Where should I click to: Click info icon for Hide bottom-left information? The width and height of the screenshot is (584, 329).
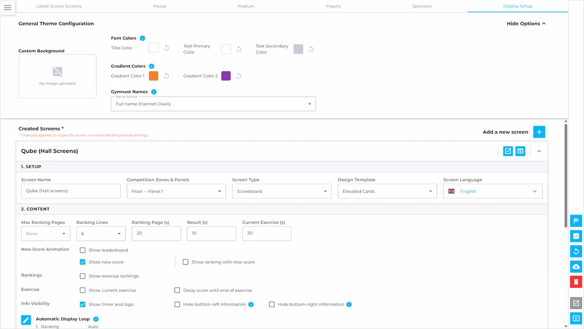tap(251, 305)
